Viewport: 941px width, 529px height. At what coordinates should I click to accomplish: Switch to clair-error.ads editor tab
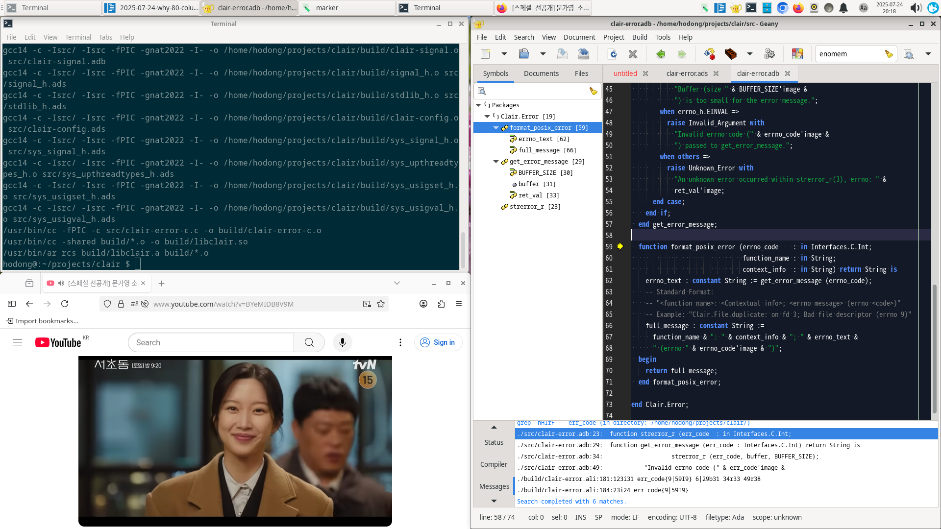[x=687, y=73]
